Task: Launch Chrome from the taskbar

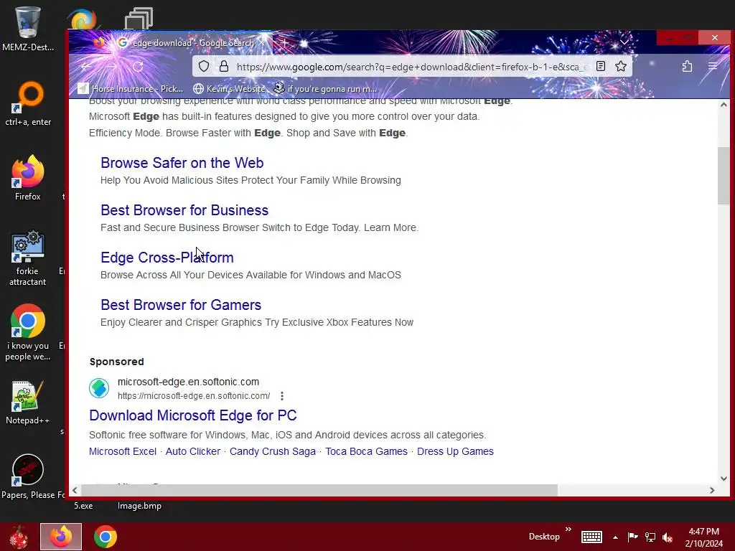Action: [x=105, y=537]
